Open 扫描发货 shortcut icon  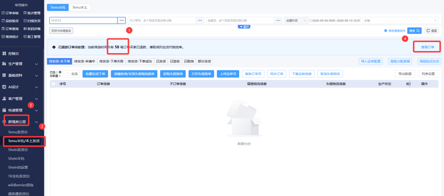pyautogui.click(x=25, y=21)
